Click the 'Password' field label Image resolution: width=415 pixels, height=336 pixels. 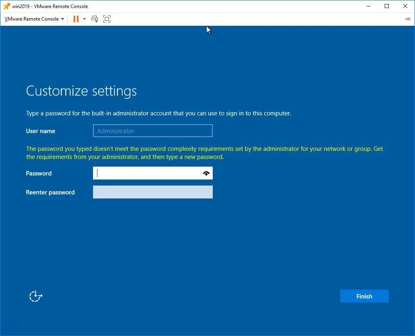click(39, 173)
